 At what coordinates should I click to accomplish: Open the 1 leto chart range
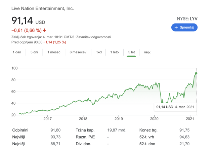[x=115, y=52]
